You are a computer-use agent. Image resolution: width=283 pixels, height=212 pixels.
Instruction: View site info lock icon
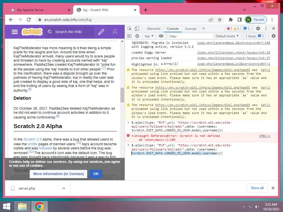coord(40,20)
